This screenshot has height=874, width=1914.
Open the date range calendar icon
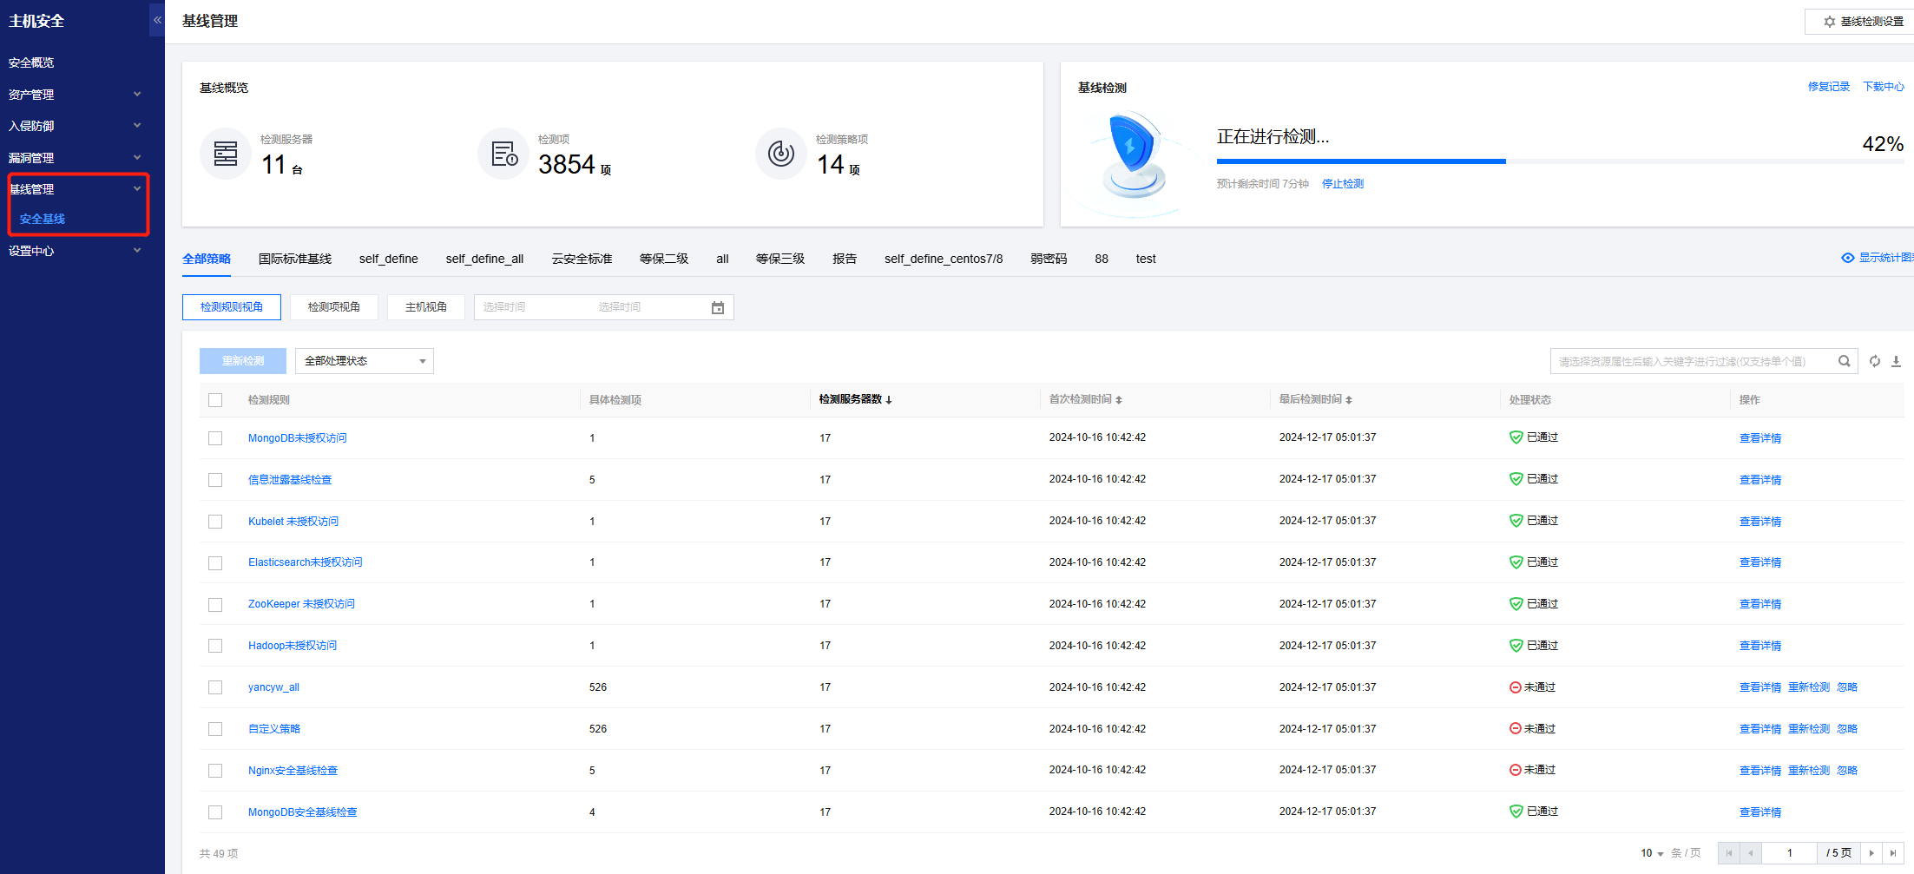point(718,307)
